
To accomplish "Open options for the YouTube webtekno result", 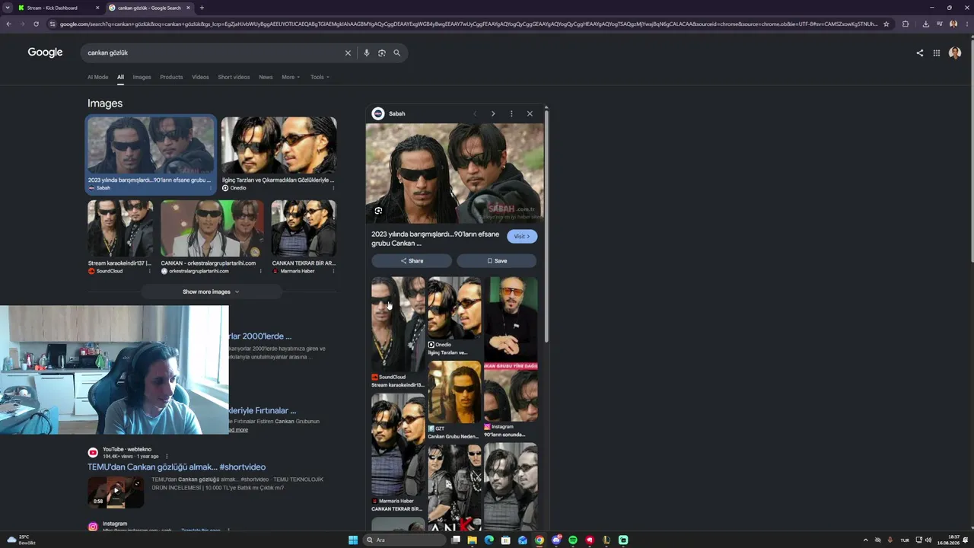I will pyautogui.click(x=167, y=457).
